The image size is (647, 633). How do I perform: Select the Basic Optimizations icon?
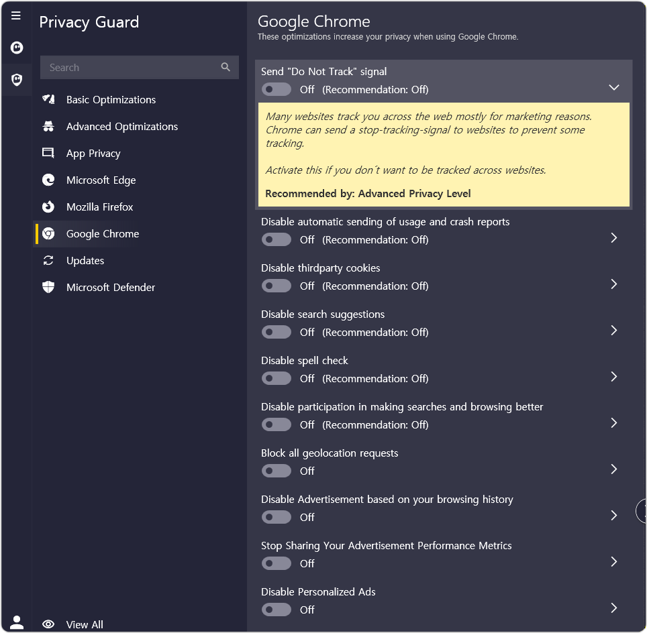pyautogui.click(x=48, y=99)
